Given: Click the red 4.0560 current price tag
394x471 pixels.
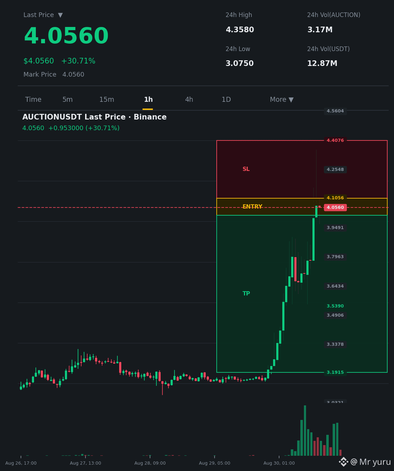Looking at the screenshot, I should pyautogui.click(x=335, y=207).
